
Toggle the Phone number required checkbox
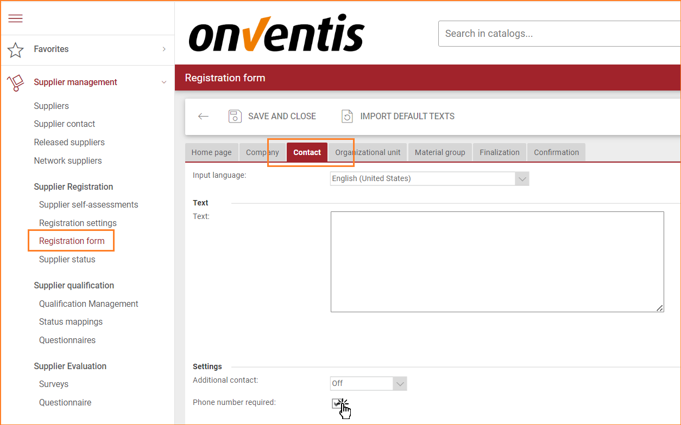tap(336, 403)
